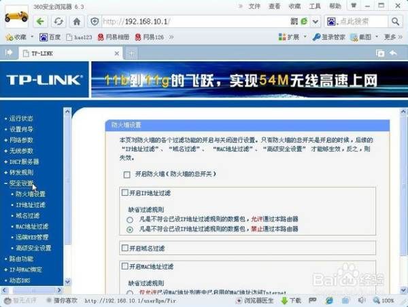Click the speaker mute icon in status bar
This screenshot has height=307, width=408.
tap(362, 300)
